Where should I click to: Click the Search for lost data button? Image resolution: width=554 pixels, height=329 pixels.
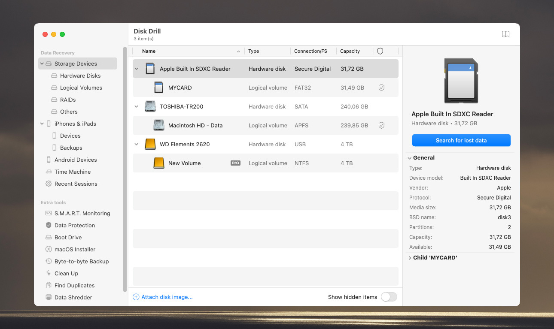(461, 140)
